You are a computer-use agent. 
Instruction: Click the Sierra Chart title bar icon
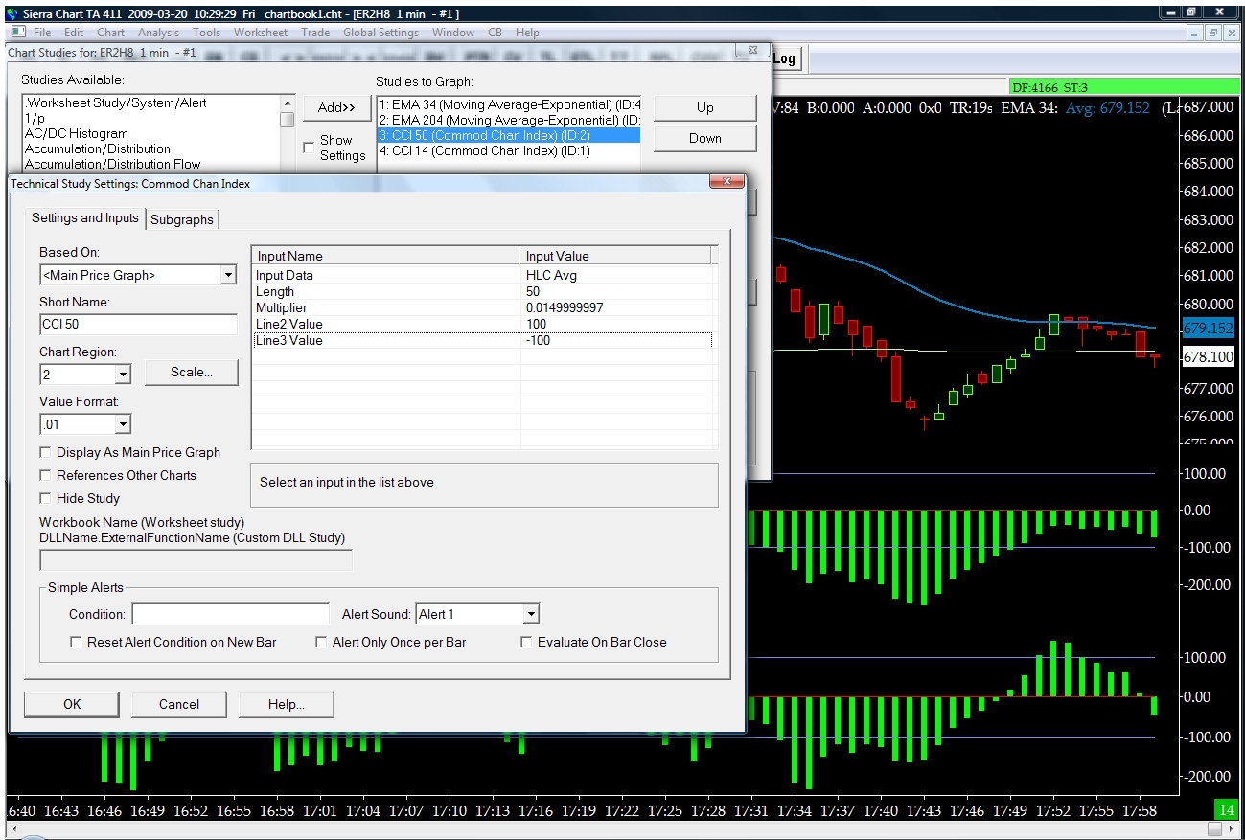coord(12,13)
